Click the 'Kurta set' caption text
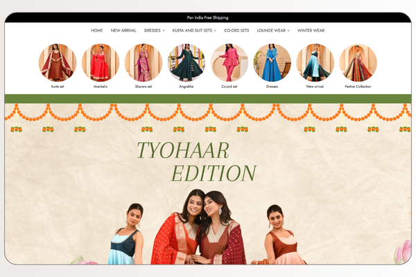Viewport: 416px width, 277px height. (58, 87)
